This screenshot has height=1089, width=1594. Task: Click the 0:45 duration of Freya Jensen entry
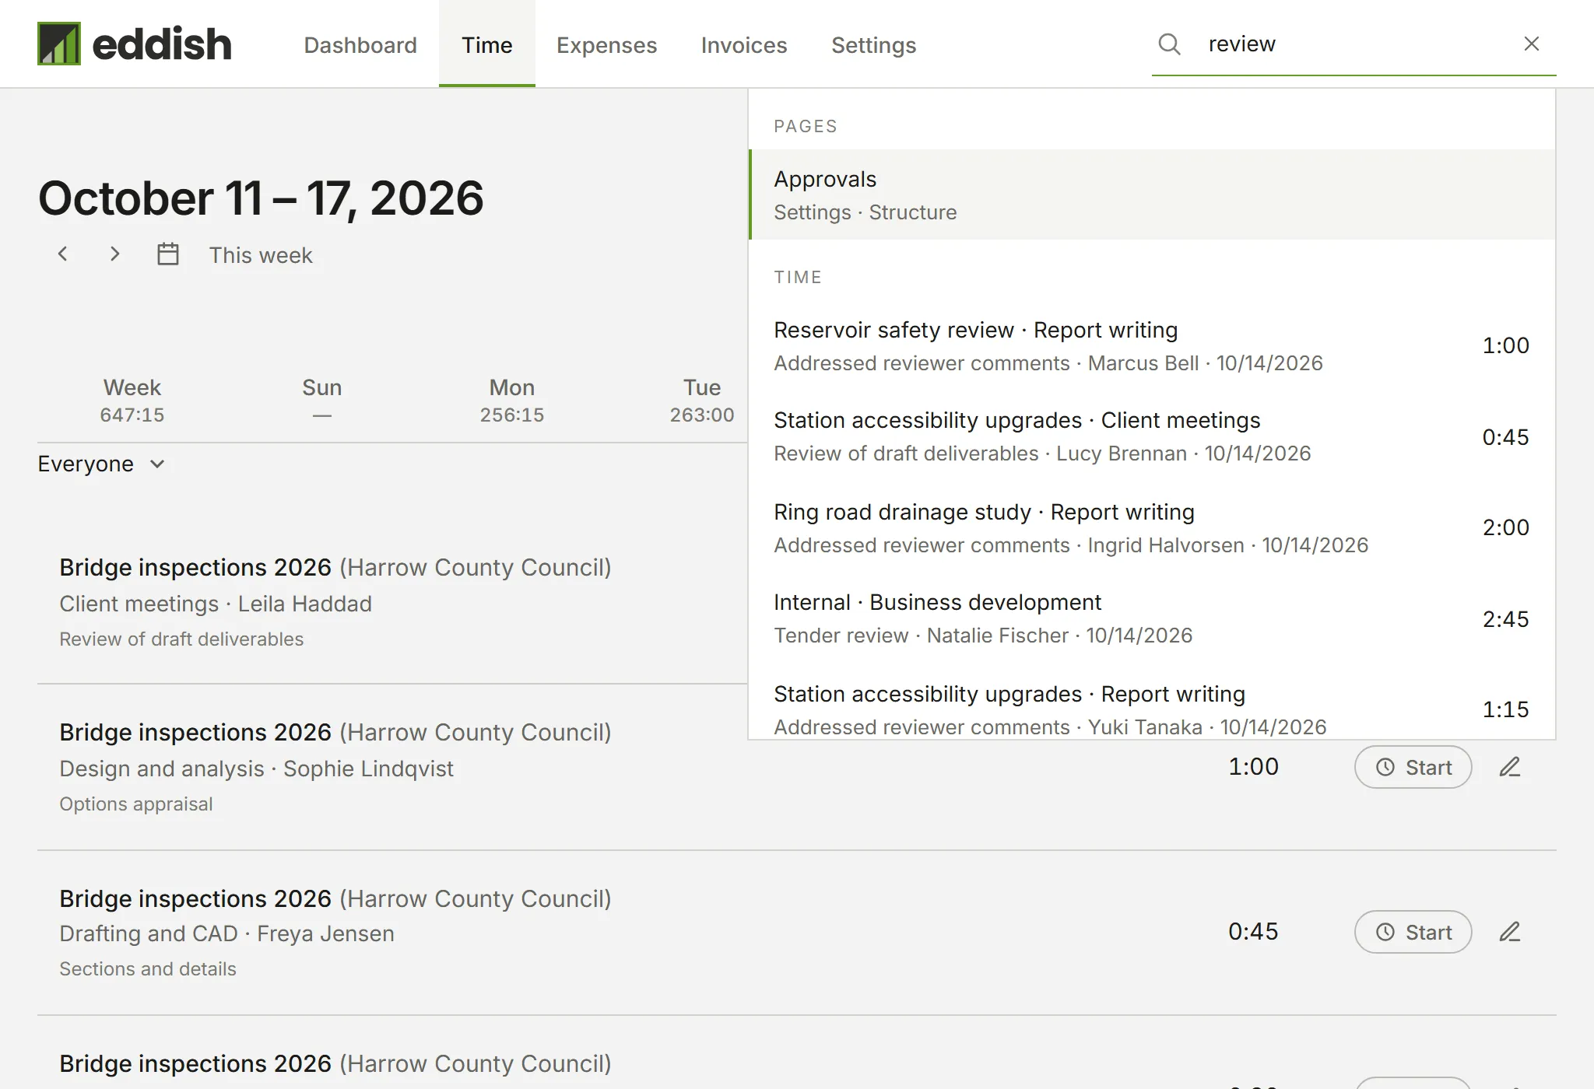pos(1253,932)
